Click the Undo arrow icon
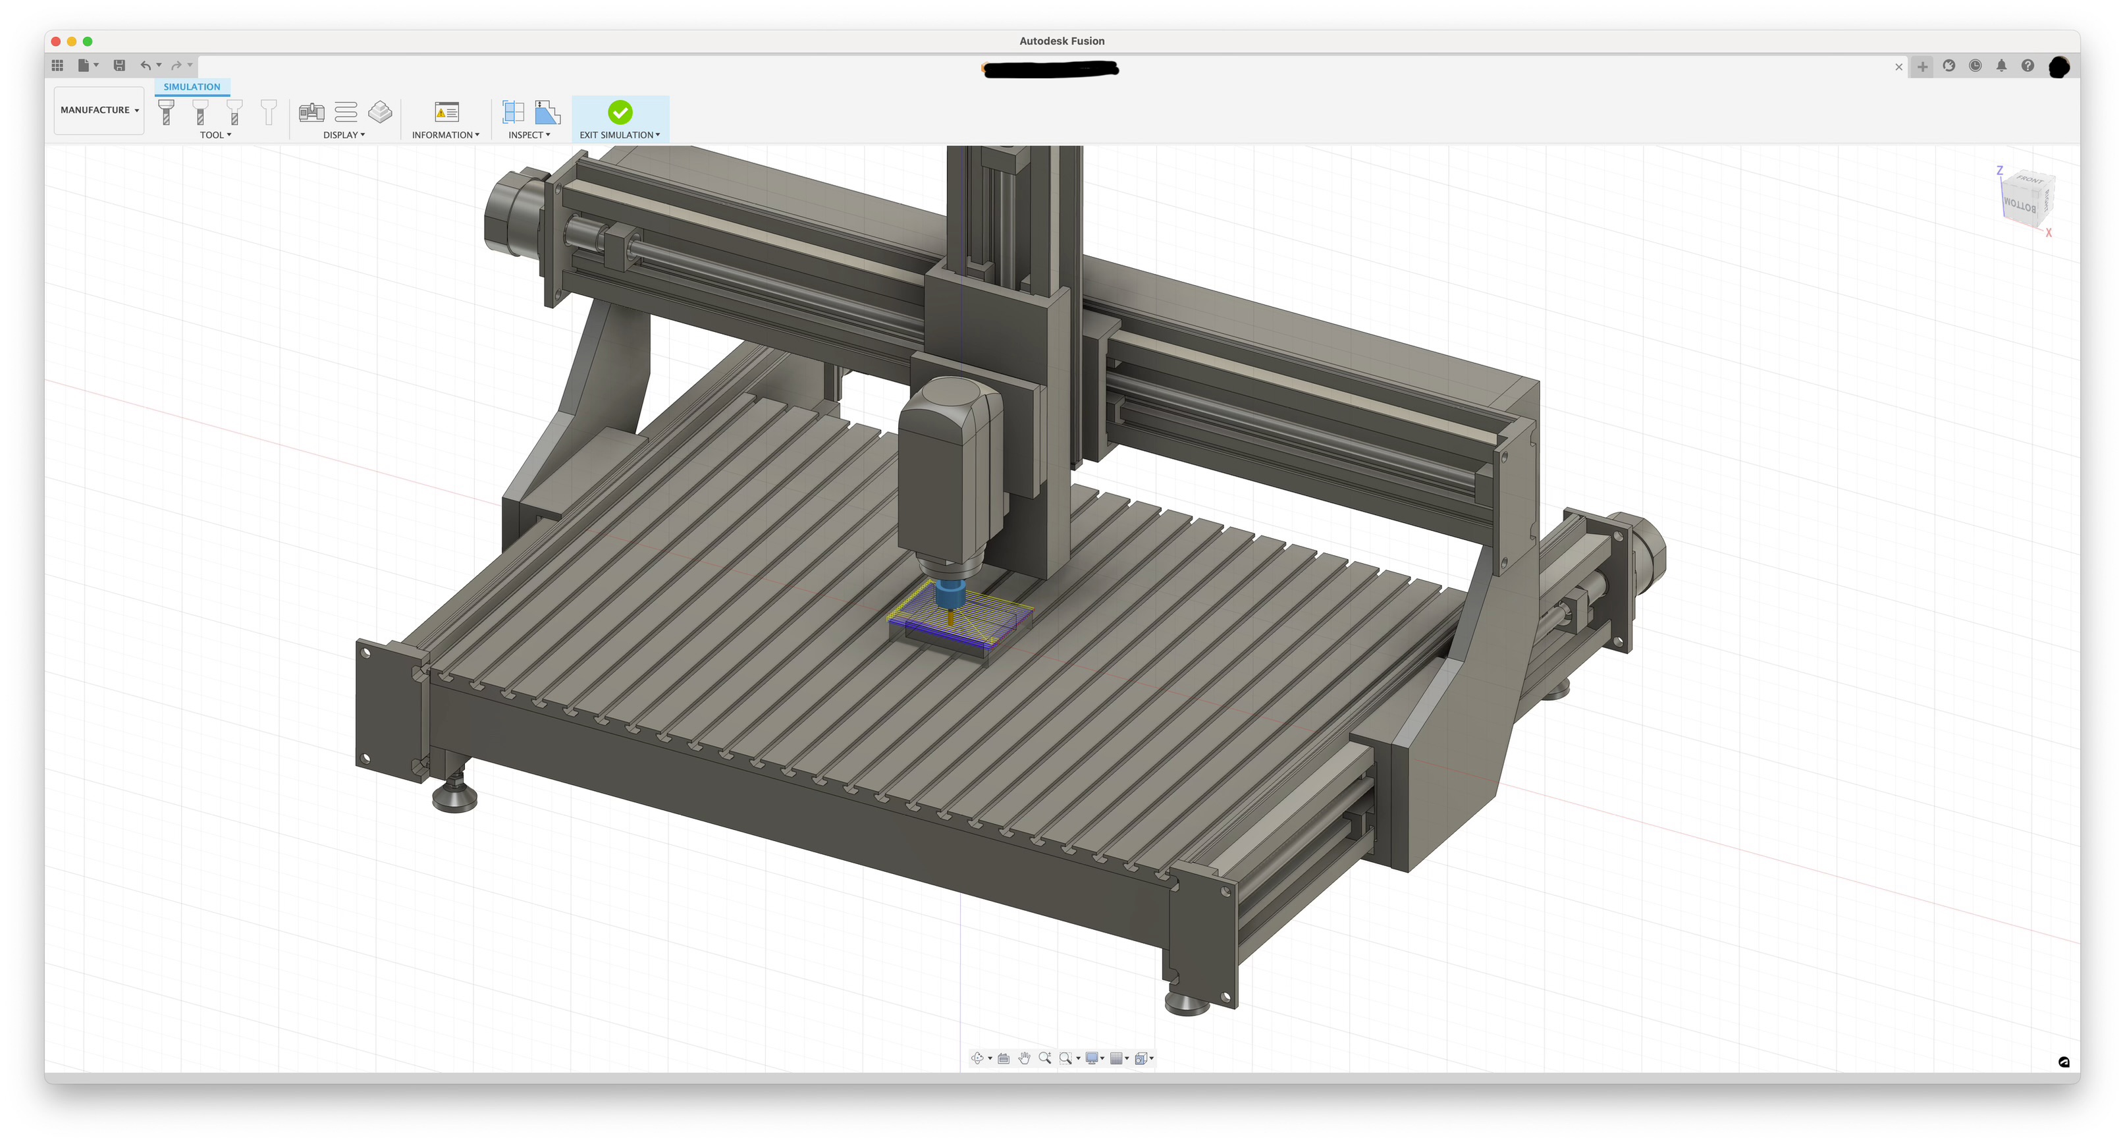This screenshot has height=1142, width=2125. (x=144, y=66)
